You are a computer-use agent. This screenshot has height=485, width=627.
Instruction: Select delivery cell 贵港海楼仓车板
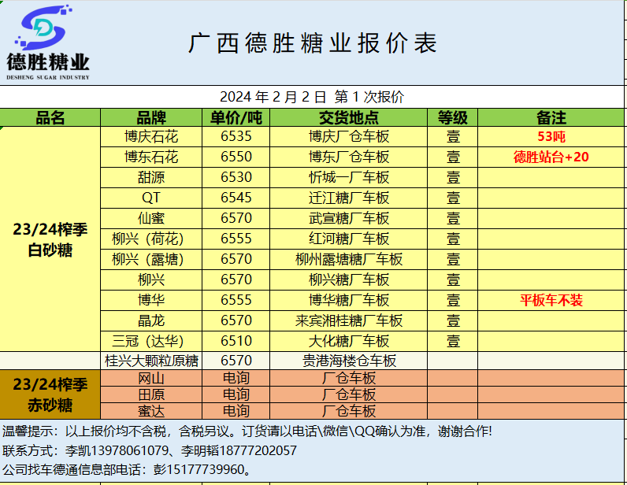click(x=349, y=361)
